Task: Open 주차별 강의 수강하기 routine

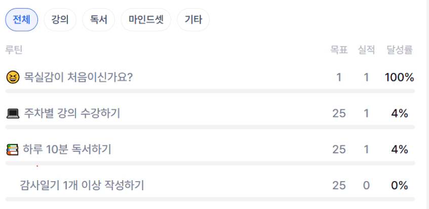Action: (72, 113)
